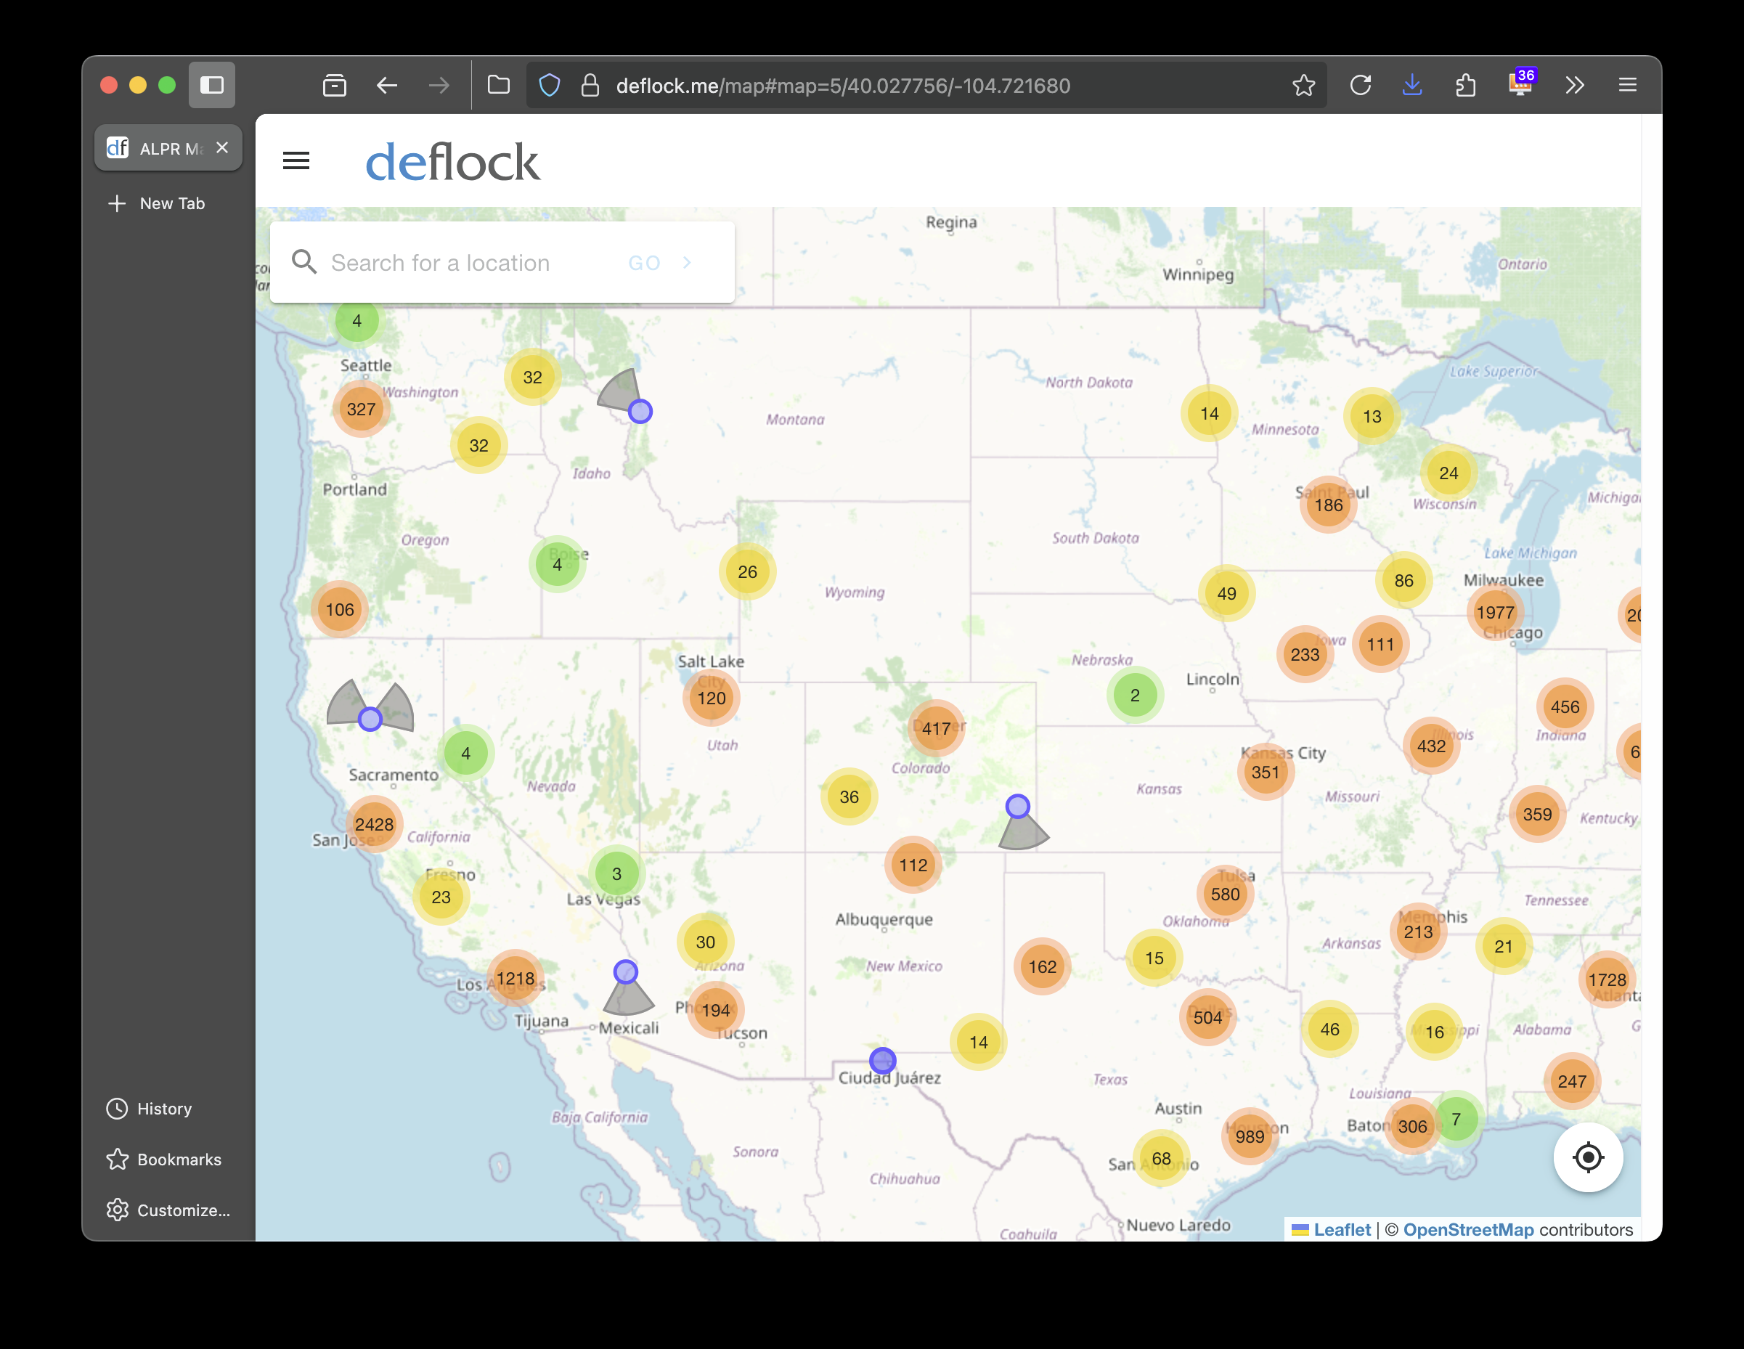The image size is (1744, 1349).
Task: Go forward to next page
Action: pos(439,86)
